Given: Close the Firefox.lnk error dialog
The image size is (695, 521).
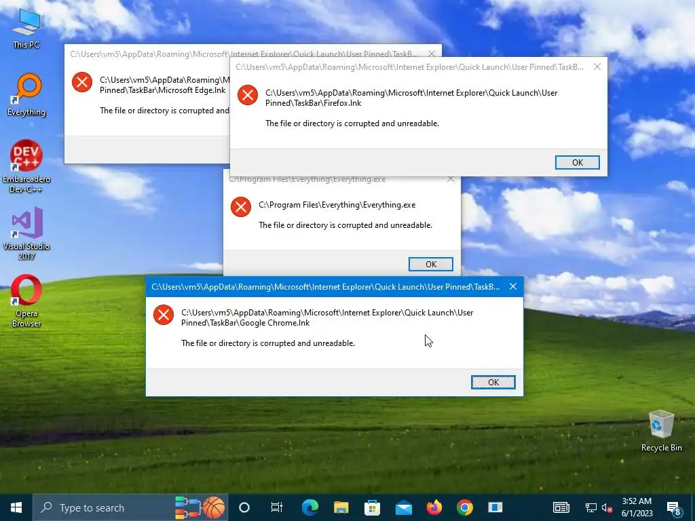Looking at the screenshot, I should pyautogui.click(x=597, y=67).
